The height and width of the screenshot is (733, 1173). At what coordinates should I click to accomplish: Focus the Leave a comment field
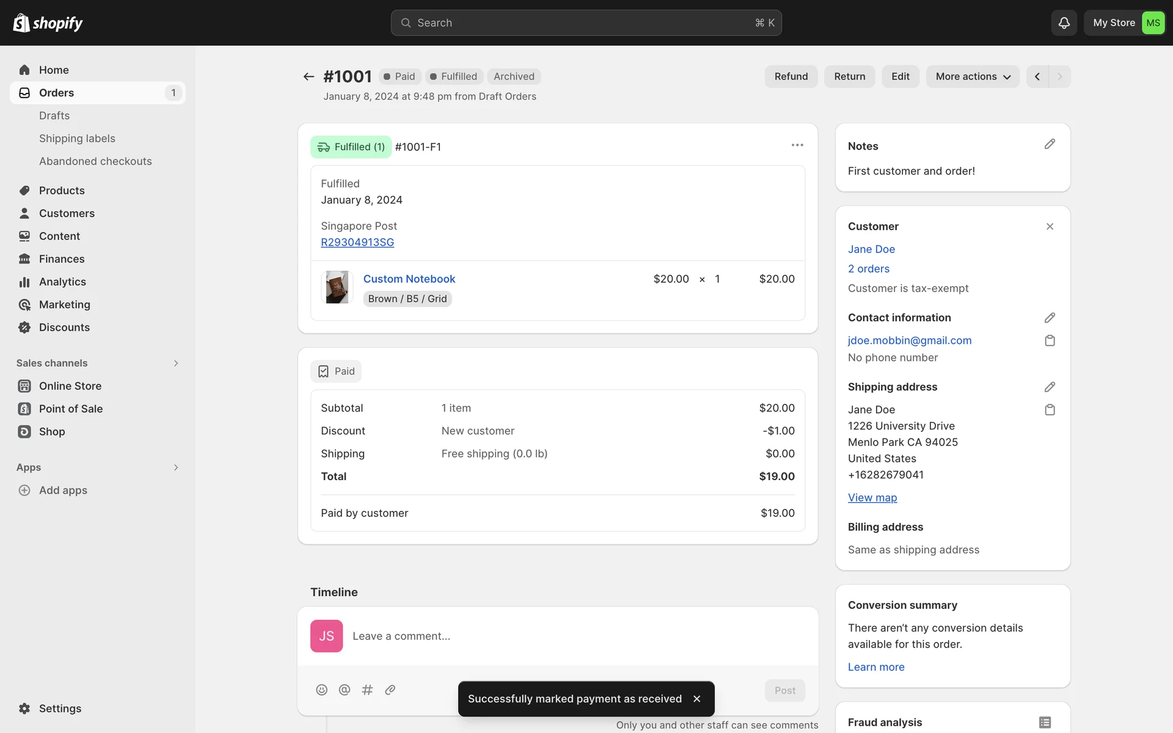(550, 636)
